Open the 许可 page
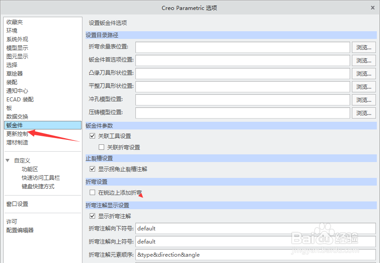The width and height of the screenshot is (380, 263). point(12,222)
